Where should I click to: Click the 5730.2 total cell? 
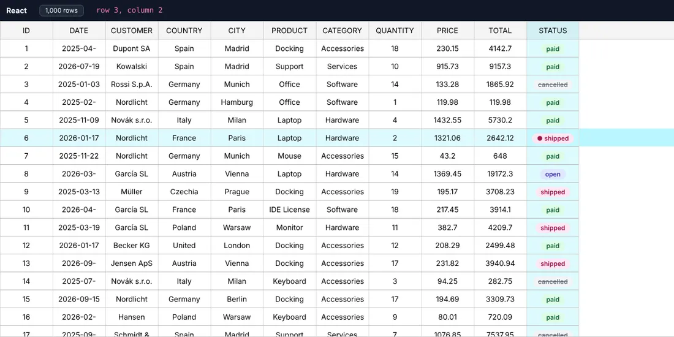pos(501,120)
